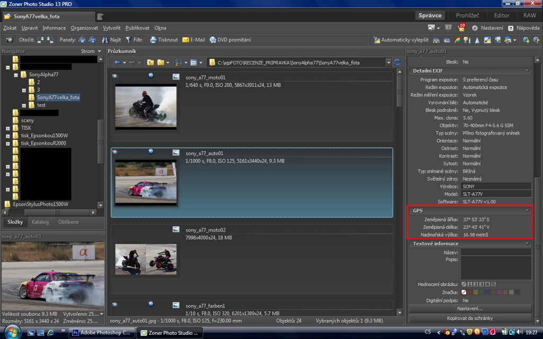Viewport: 543px width, 339px height.
Task: Open the Upravit menu
Action: 30,28
